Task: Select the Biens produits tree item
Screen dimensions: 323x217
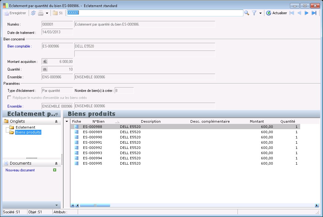Action: [x=28, y=132]
